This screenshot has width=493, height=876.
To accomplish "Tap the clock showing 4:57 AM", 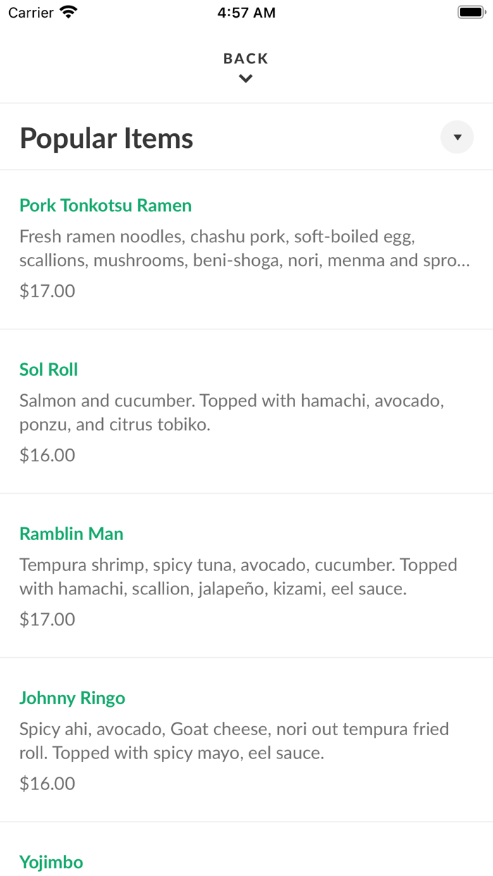I will 246,12.
